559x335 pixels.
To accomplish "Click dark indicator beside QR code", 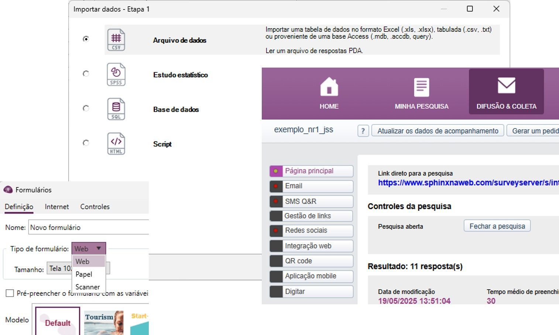I will coord(276,261).
